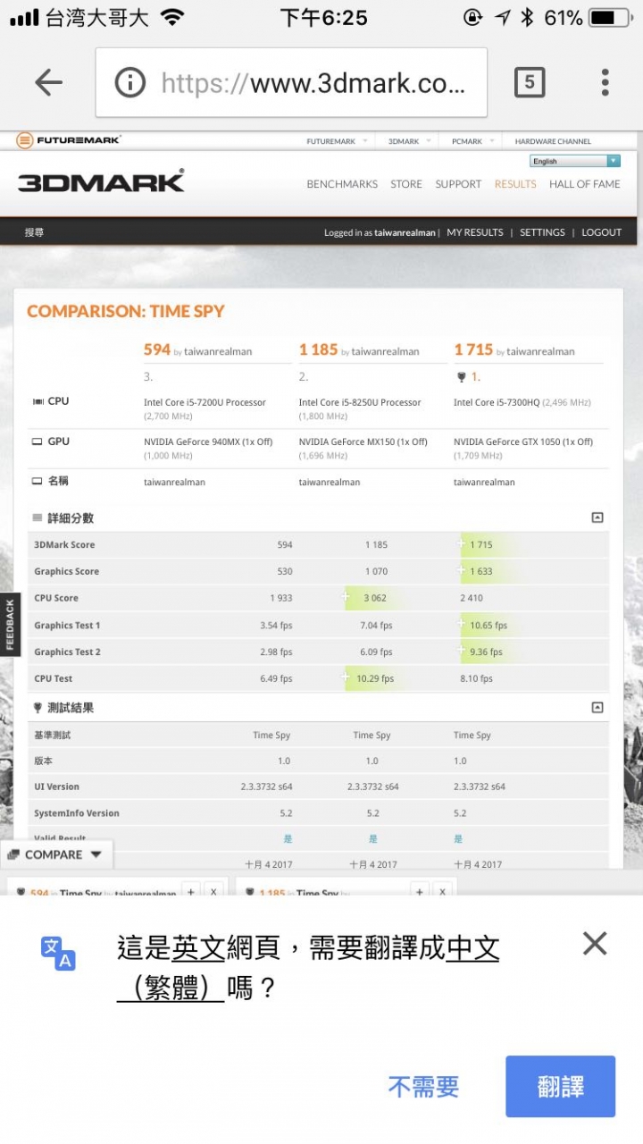Open MY RESULTS link

click(475, 232)
